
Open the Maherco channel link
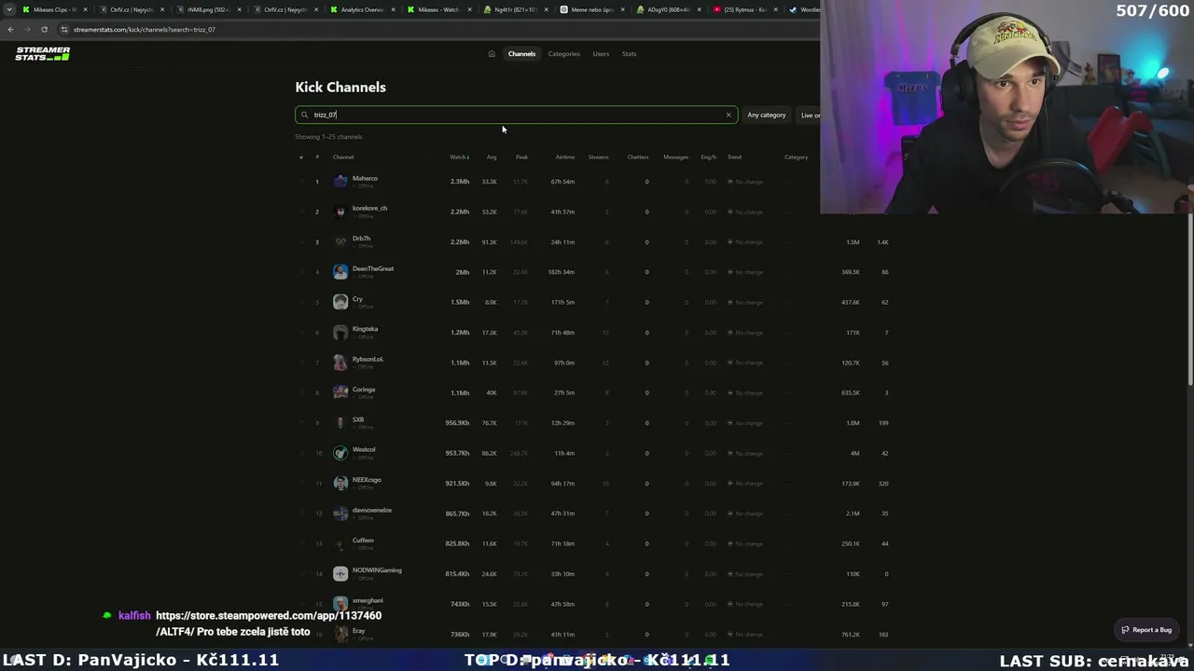click(x=365, y=178)
